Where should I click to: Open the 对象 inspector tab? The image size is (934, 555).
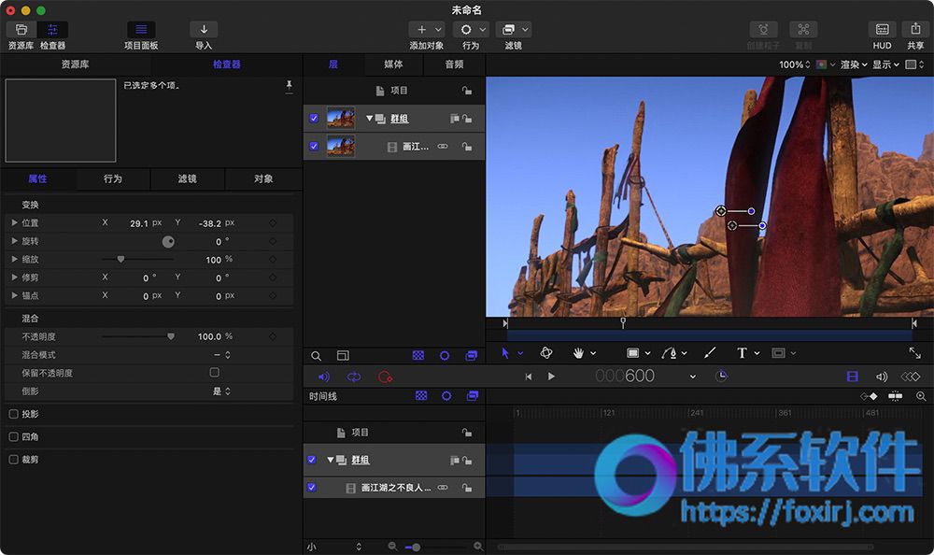(x=263, y=178)
